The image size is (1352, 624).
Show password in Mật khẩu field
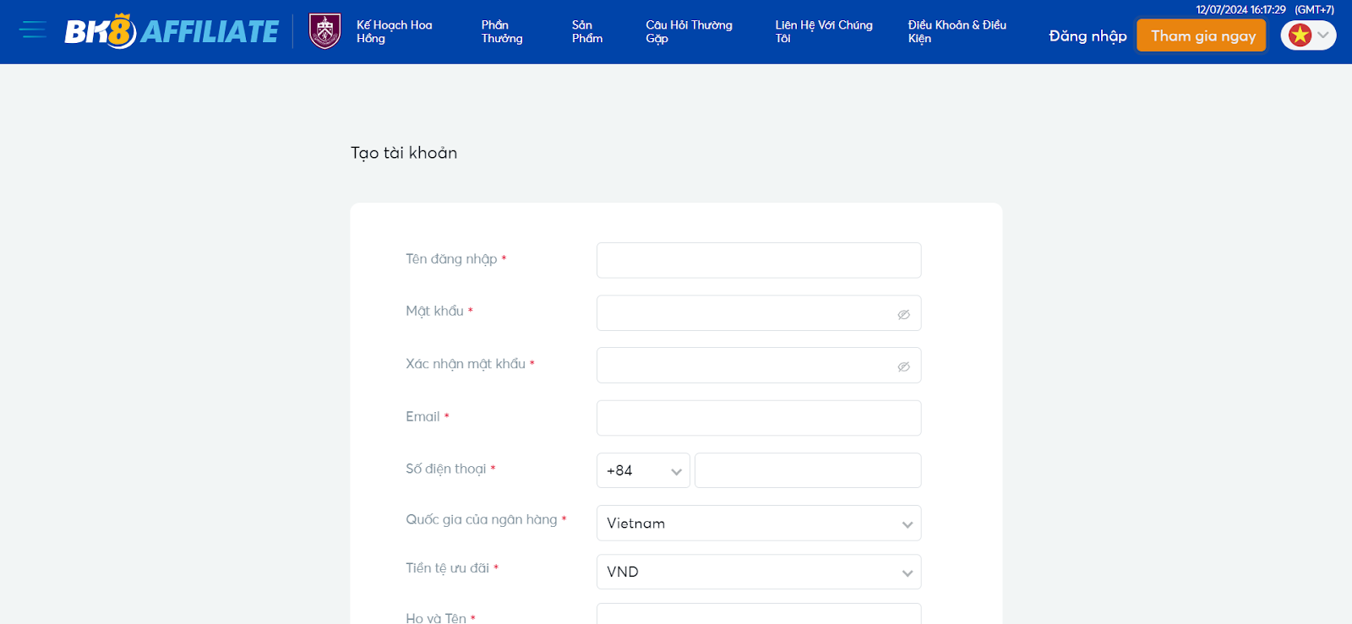[903, 314]
